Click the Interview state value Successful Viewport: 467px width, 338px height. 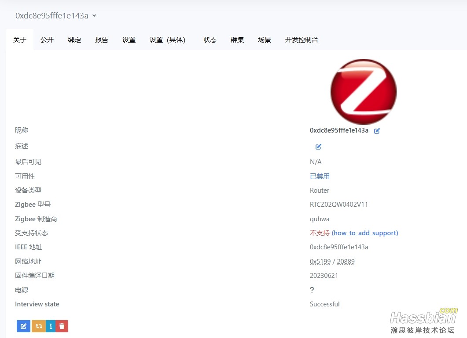coord(325,304)
